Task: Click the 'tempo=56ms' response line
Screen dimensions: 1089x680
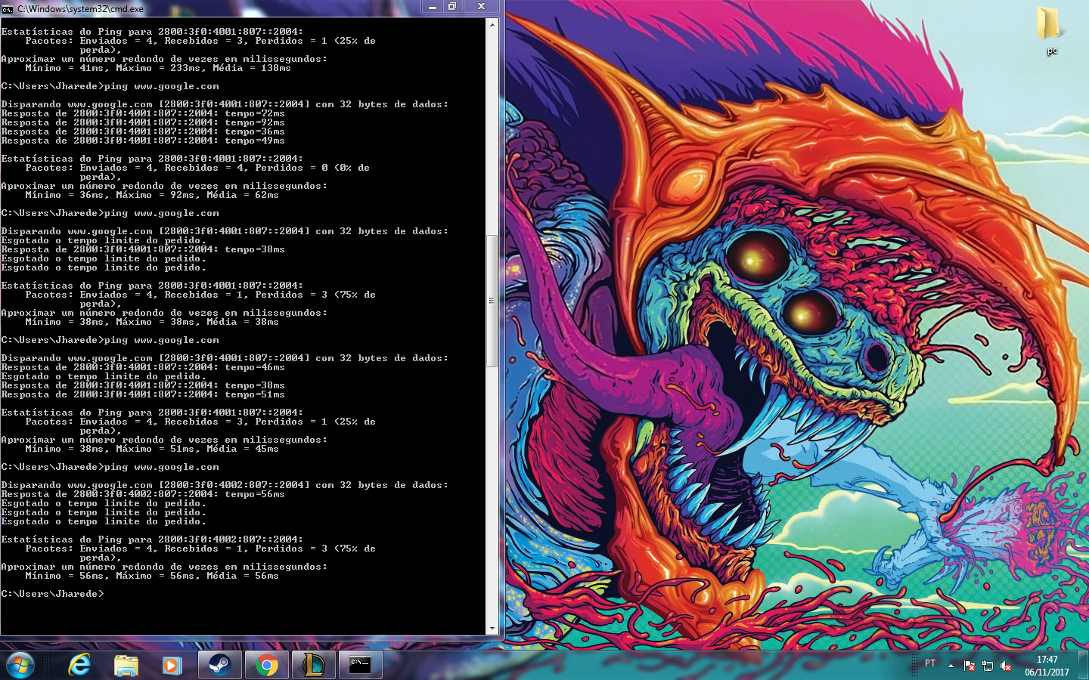Action: tap(143, 494)
